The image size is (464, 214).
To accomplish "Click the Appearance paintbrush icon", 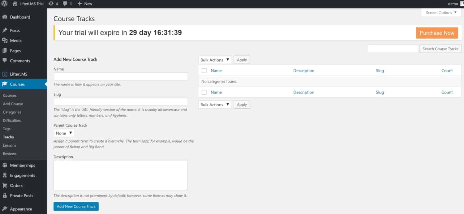I will pyautogui.click(x=5, y=209).
